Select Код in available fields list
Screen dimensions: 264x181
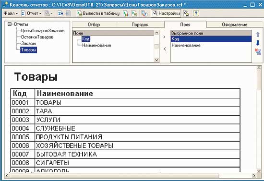point(86,39)
